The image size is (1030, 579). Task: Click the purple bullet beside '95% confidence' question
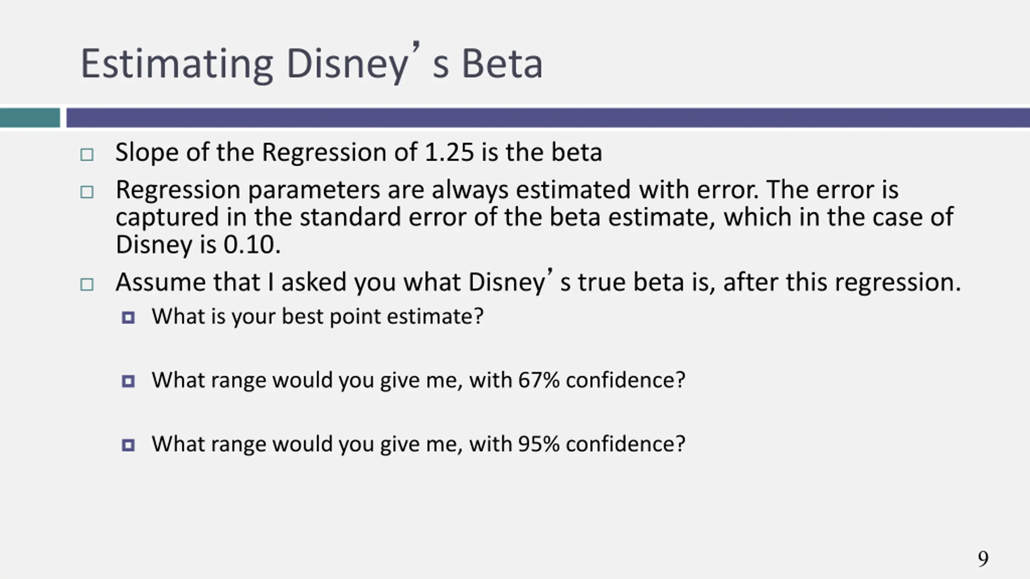tap(128, 445)
